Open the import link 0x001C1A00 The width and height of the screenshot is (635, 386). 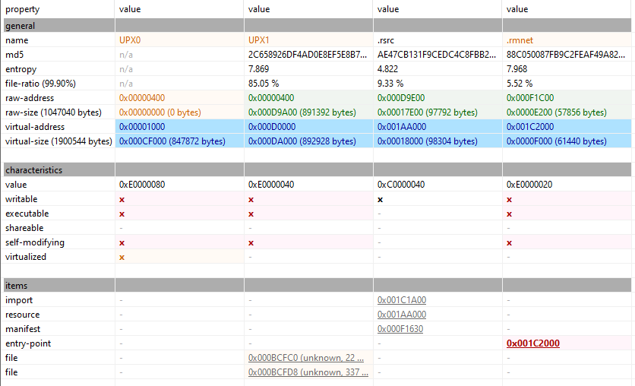coord(401,300)
